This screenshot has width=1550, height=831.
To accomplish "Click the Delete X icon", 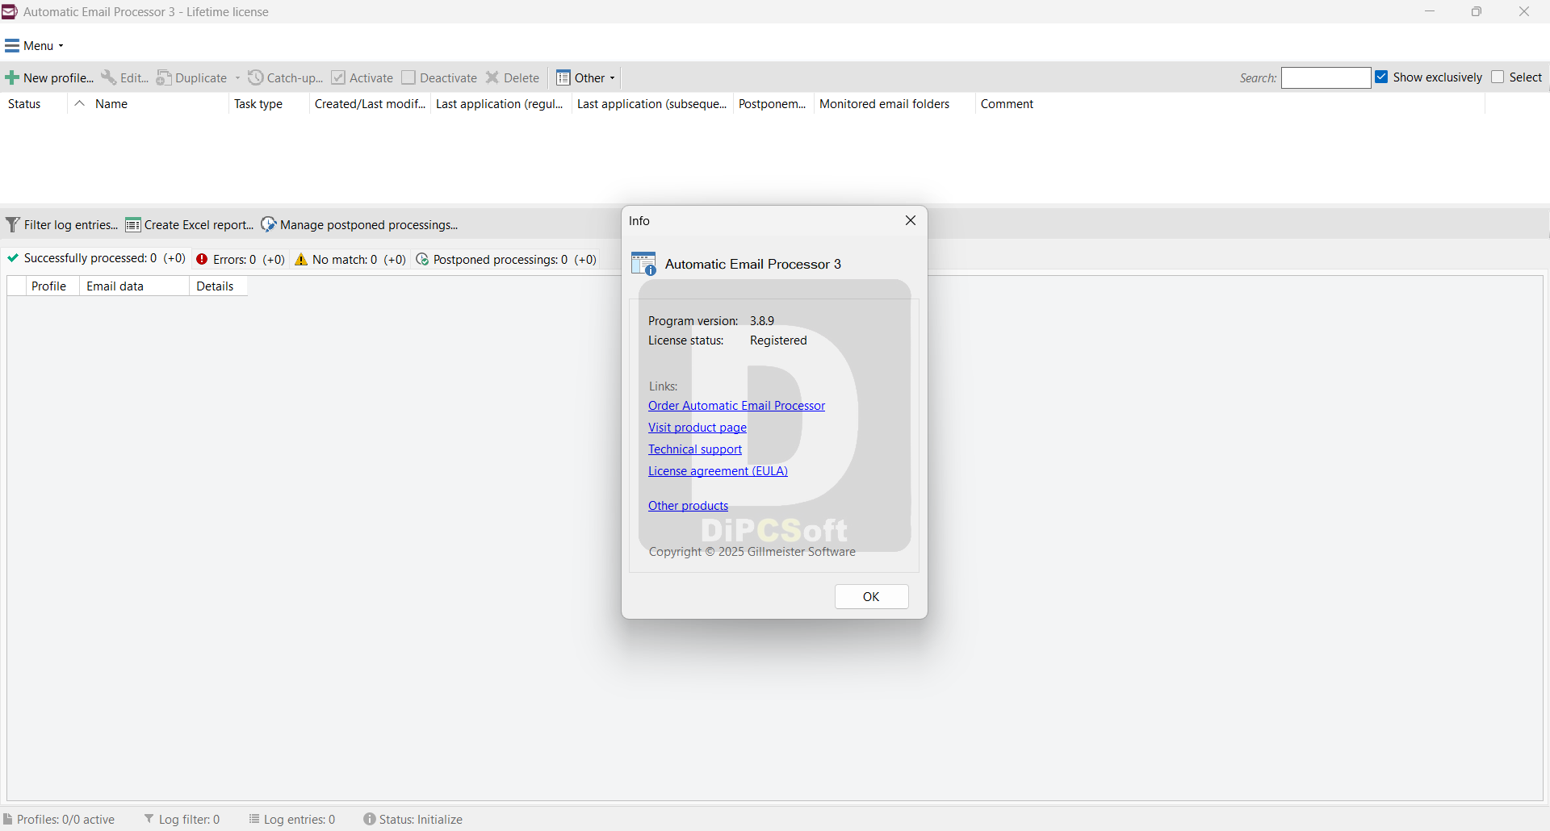I will click(x=492, y=77).
